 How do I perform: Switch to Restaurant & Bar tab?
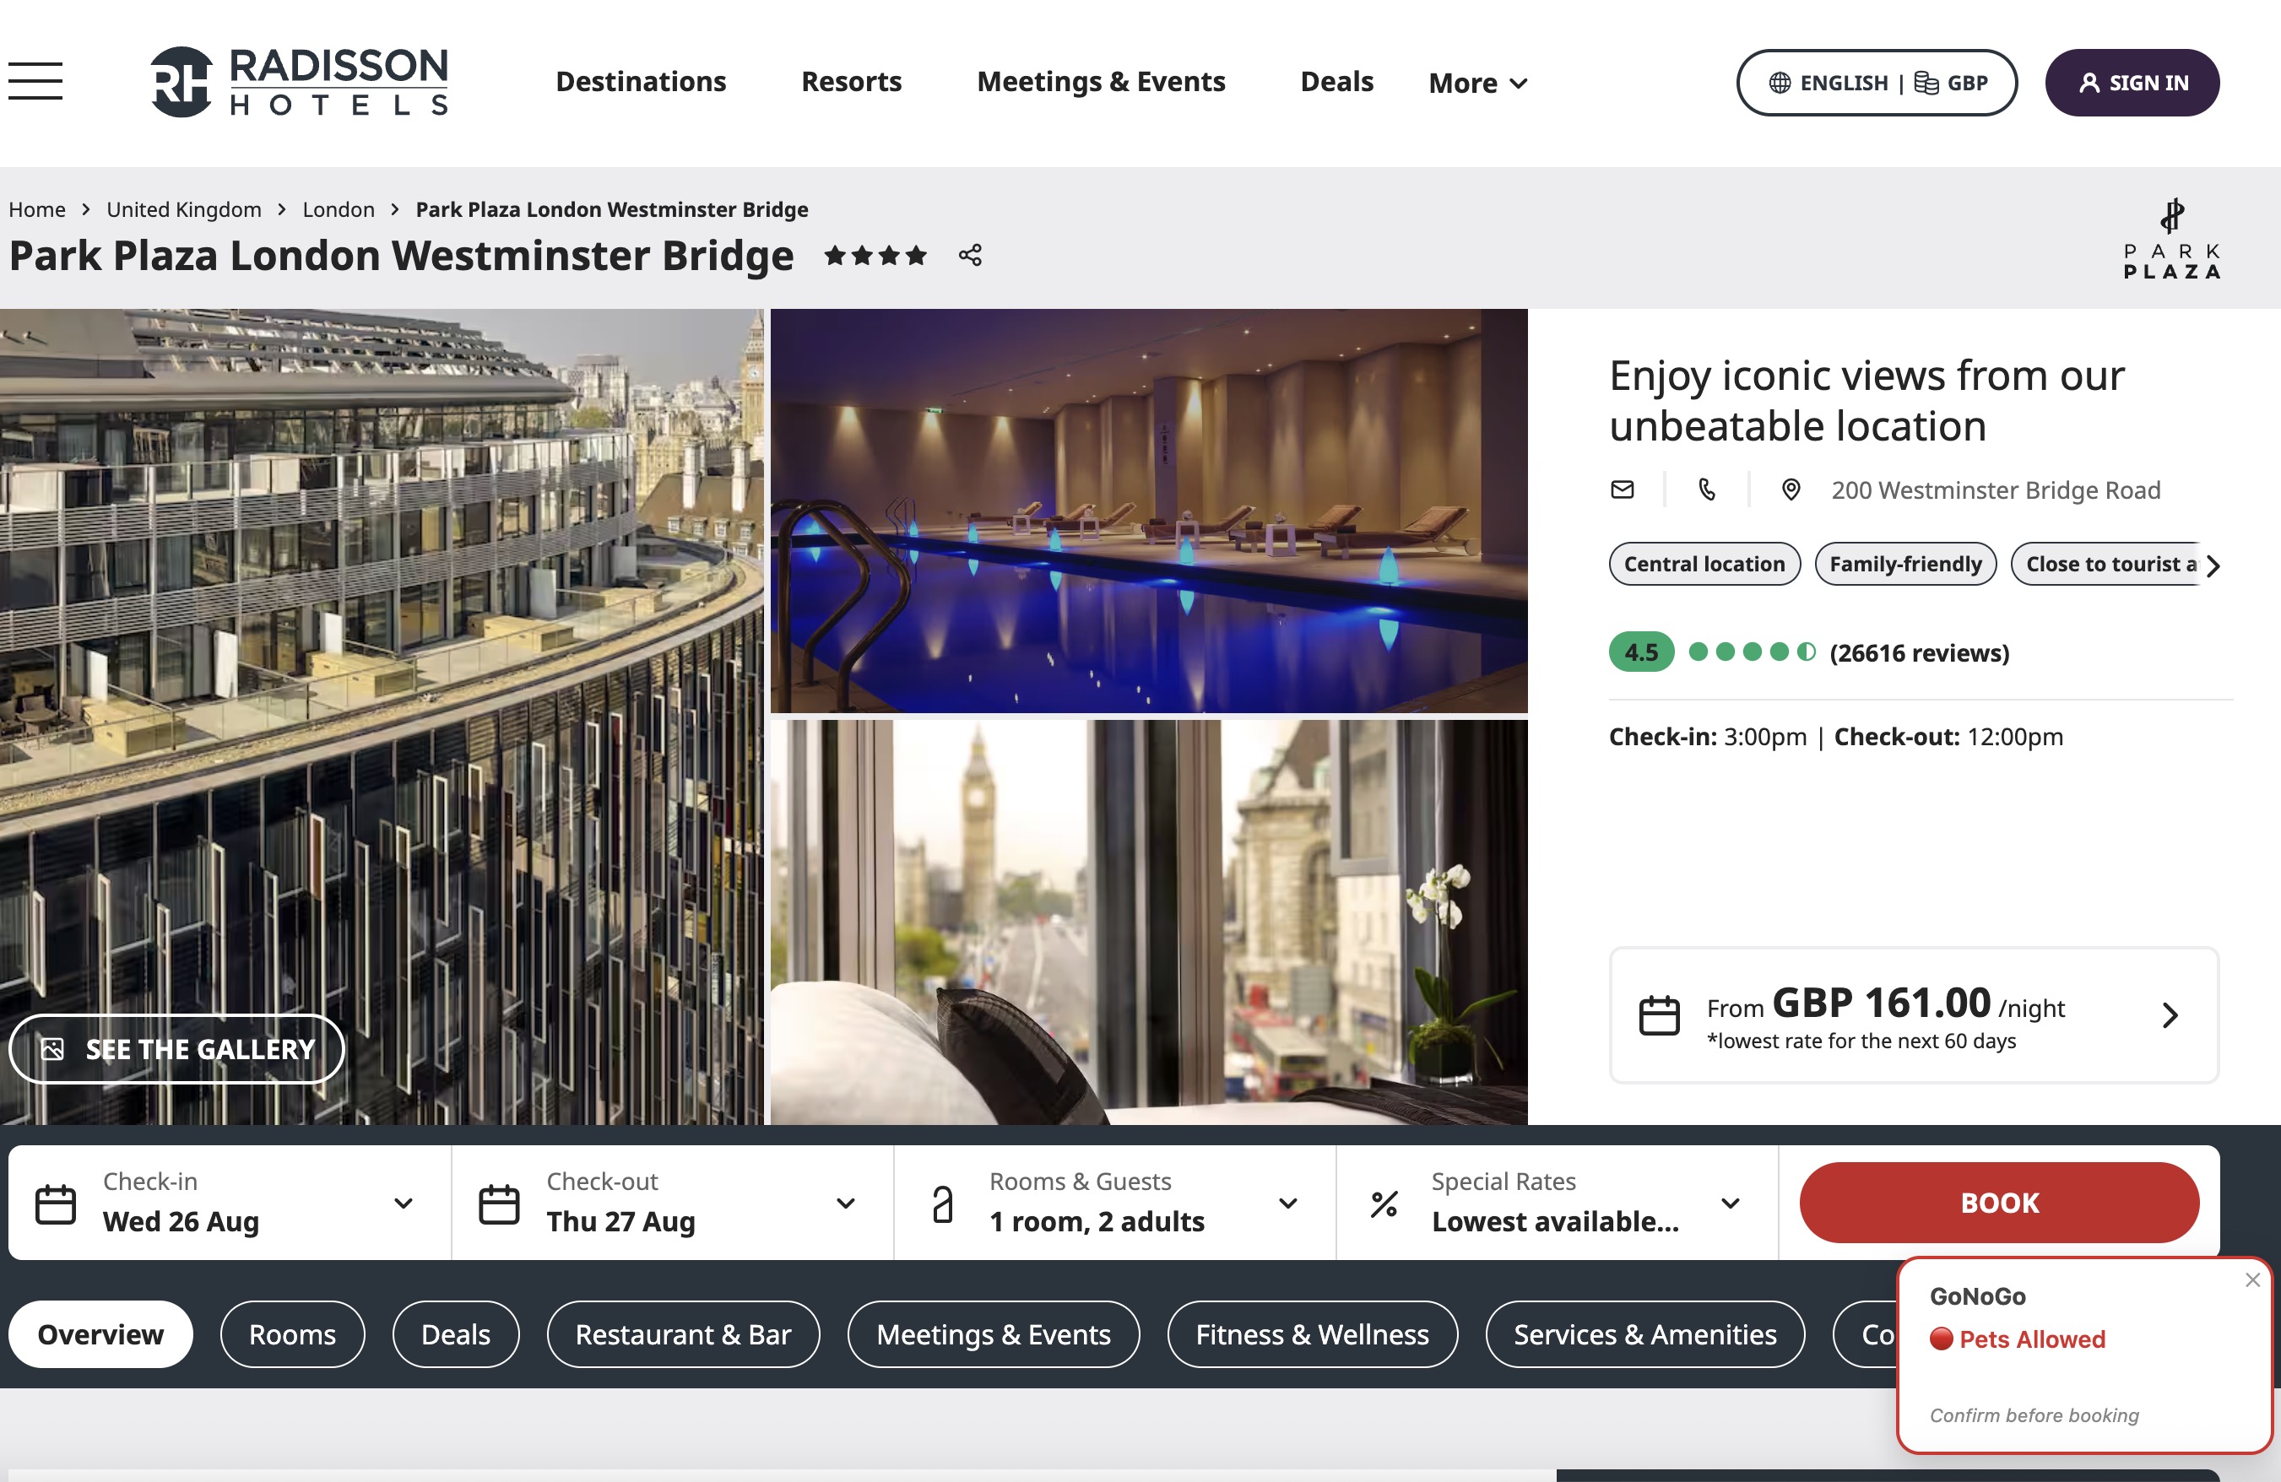click(x=683, y=1334)
